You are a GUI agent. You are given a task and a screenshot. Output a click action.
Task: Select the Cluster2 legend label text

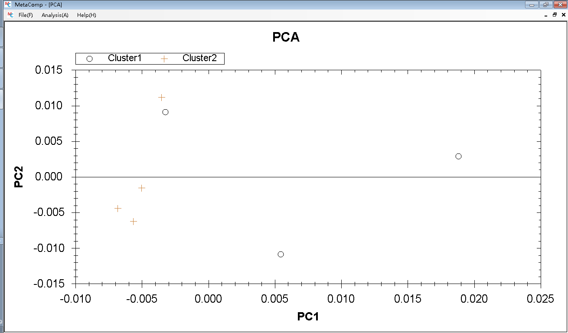point(199,58)
